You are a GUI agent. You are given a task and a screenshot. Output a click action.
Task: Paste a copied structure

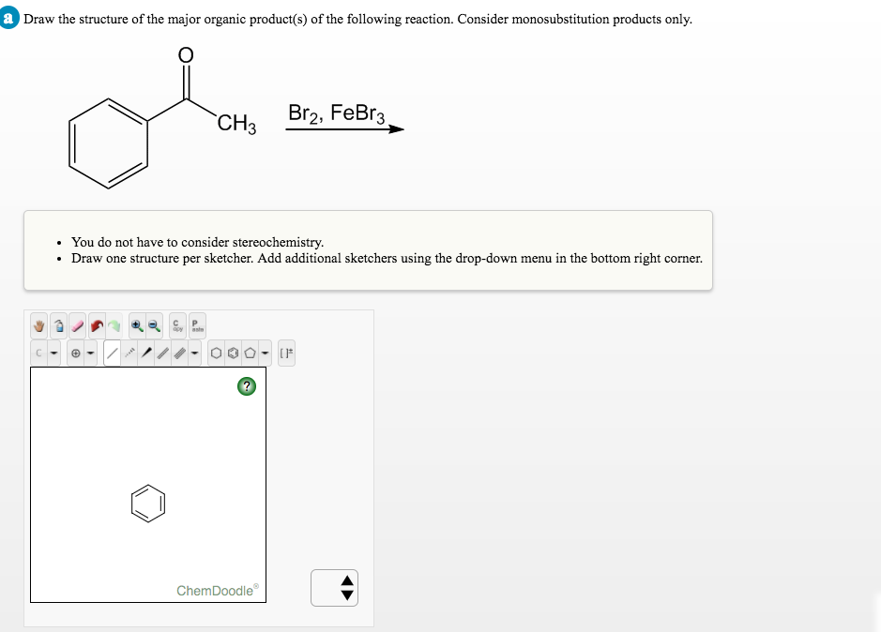tap(196, 326)
